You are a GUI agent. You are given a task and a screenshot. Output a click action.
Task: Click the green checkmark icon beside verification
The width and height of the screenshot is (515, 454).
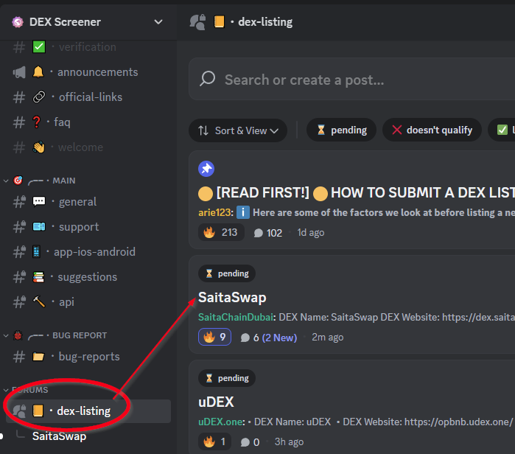39,47
